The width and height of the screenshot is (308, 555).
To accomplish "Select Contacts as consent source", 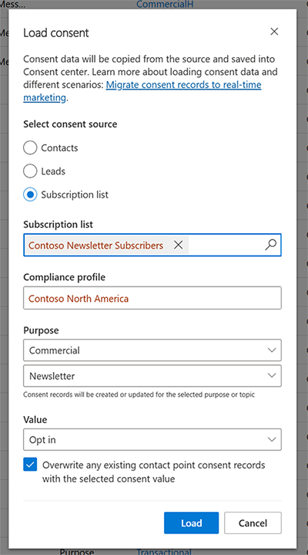I will click(x=30, y=147).
